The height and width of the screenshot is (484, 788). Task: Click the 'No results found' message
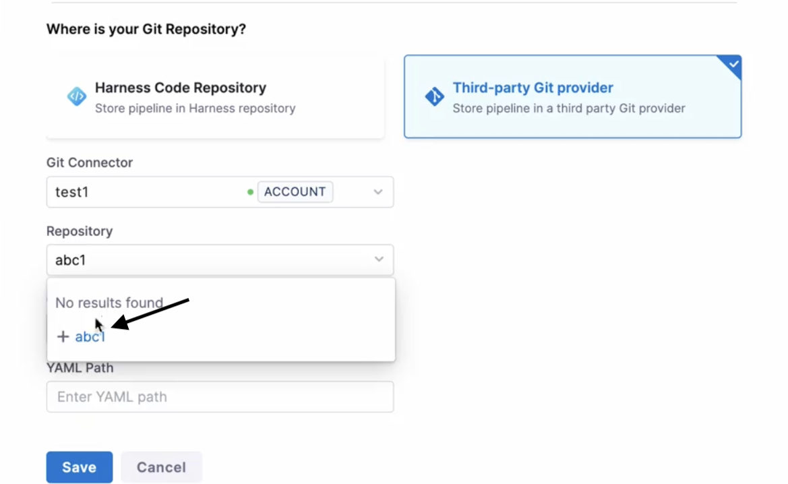tap(109, 303)
